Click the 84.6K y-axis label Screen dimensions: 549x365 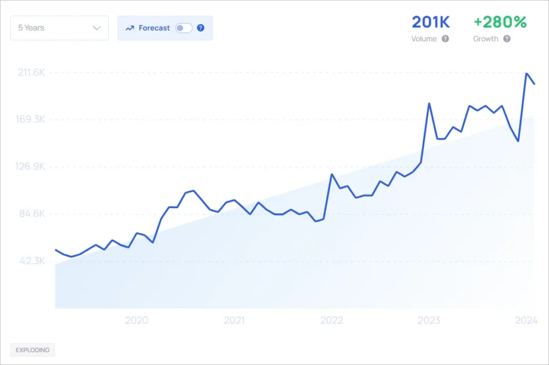(32, 214)
